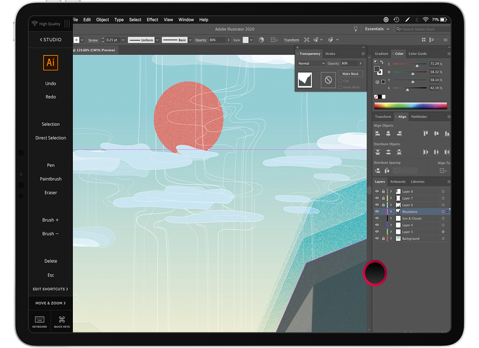This screenshot has width=479, height=348.
Task: Open the Align To dropdown
Action: coord(443,170)
